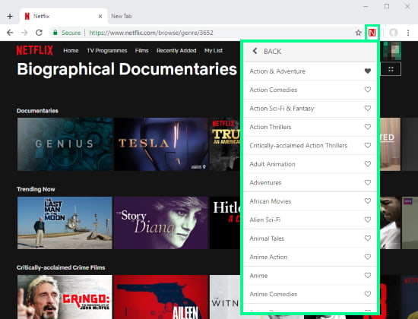This screenshot has height=319, width=418.
Task: Select the Anime genre entry
Action: [258, 276]
